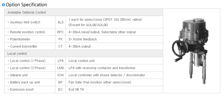Click the ICM code cell
Image resolution: width=224 pixels, height=97 pixels.
tap(60, 75)
